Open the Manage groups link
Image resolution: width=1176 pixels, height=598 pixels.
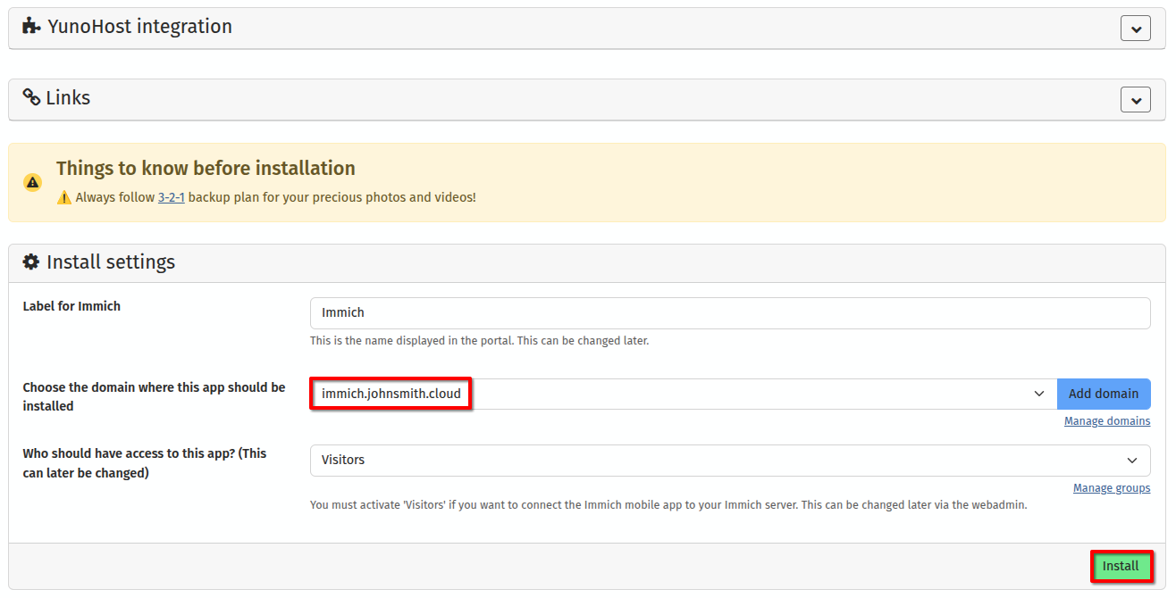click(1112, 488)
